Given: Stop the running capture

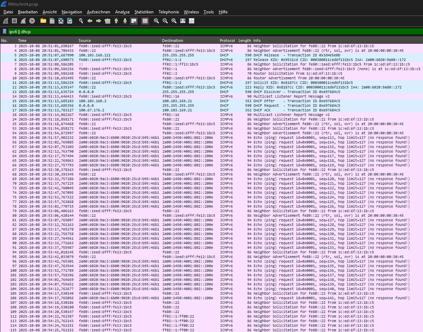Looking at the screenshot, I should [14, 21].
